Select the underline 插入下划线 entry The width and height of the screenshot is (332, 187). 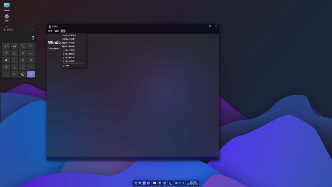coord(73,50)
